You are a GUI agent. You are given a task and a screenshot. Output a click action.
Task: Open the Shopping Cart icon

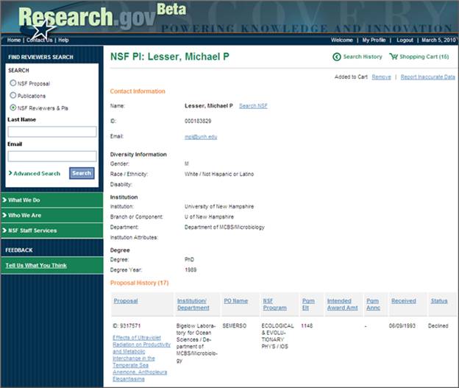394,57
